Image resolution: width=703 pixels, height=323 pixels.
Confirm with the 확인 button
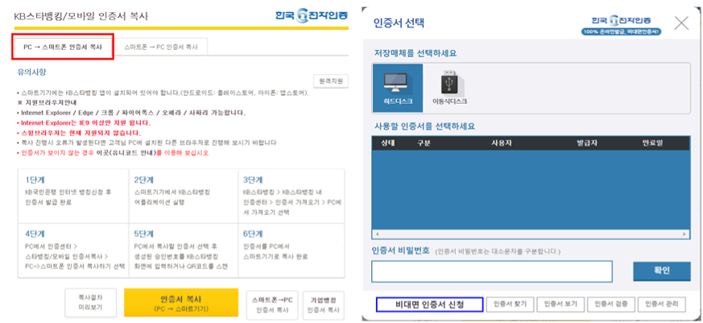(662, 271)
